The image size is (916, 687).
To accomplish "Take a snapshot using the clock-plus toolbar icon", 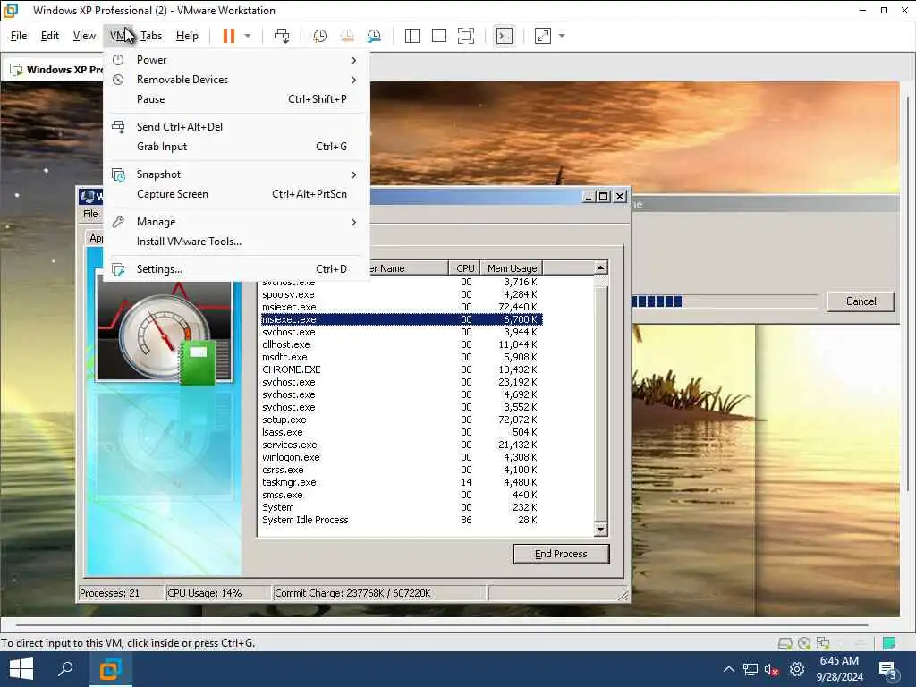I will click(319, 36).
